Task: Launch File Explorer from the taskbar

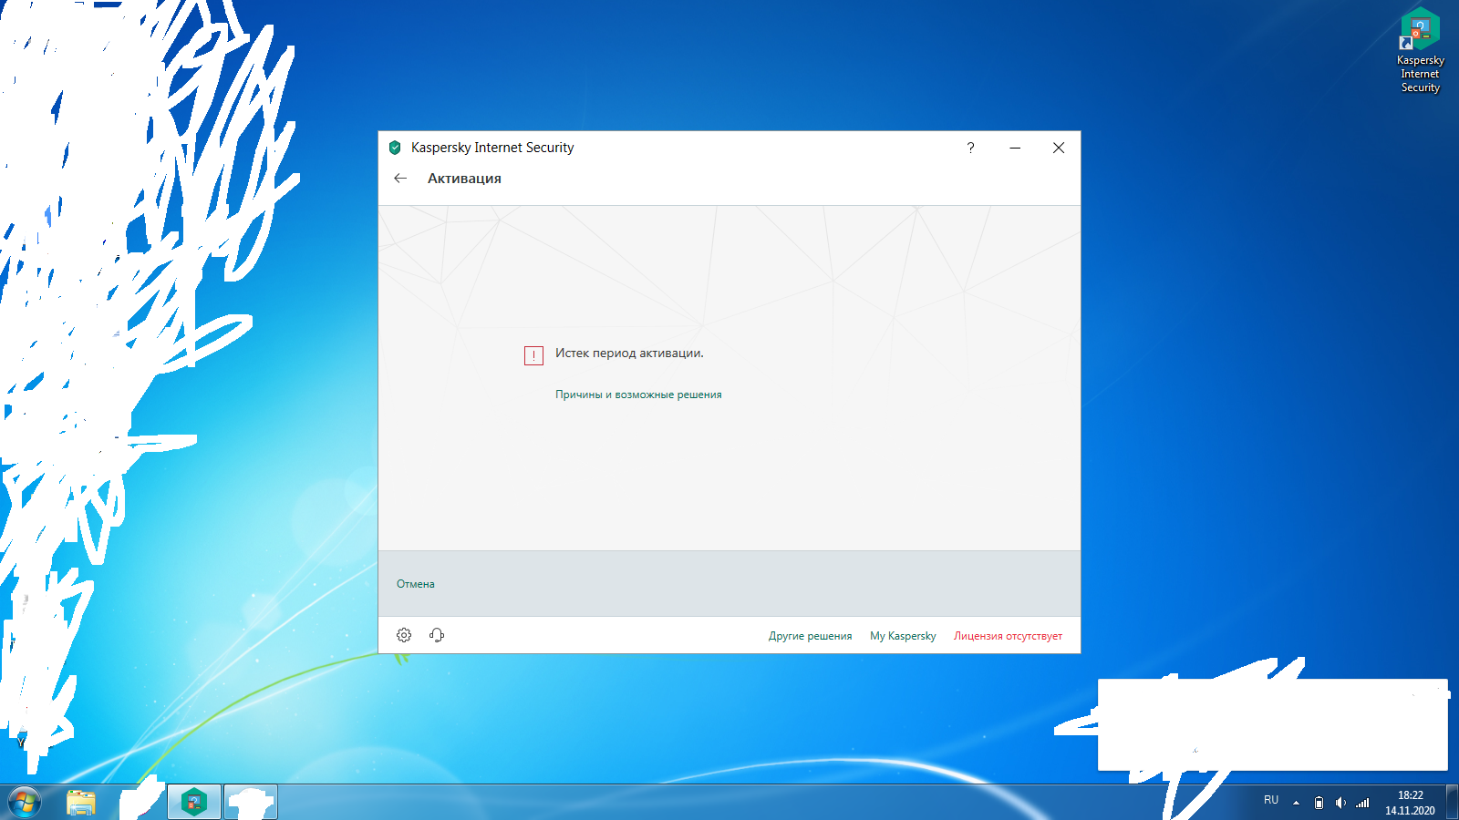Action: click(x=81, y=803)
